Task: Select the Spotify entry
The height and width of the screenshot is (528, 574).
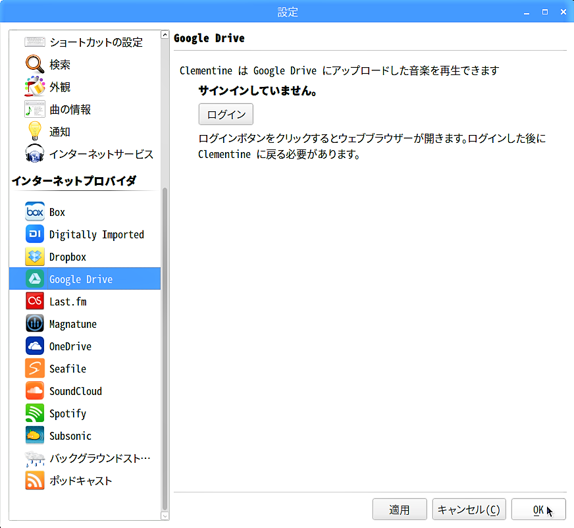Action: pos(85,413)
